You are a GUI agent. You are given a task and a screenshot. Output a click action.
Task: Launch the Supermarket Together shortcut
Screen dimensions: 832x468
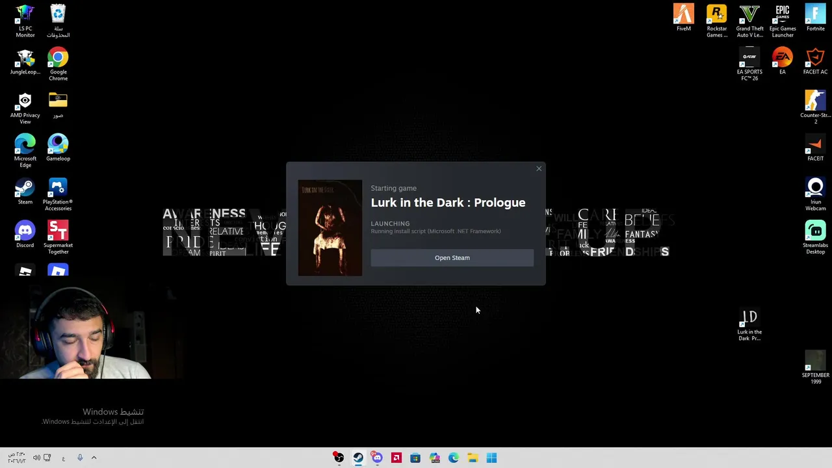58,238
